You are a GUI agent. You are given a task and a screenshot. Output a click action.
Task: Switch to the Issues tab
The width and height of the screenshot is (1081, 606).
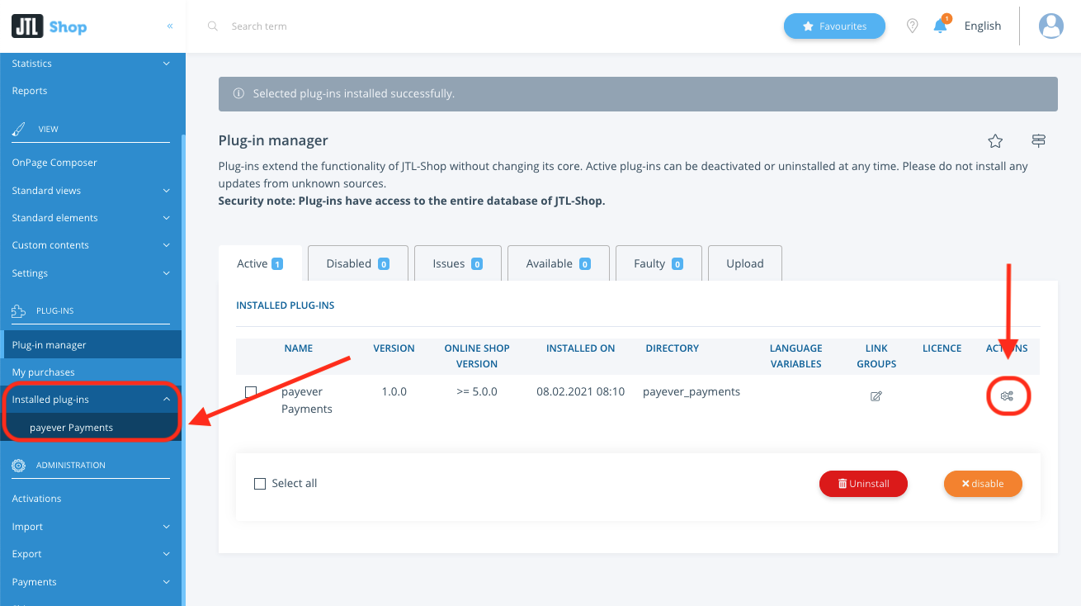[x=458, y=263]
